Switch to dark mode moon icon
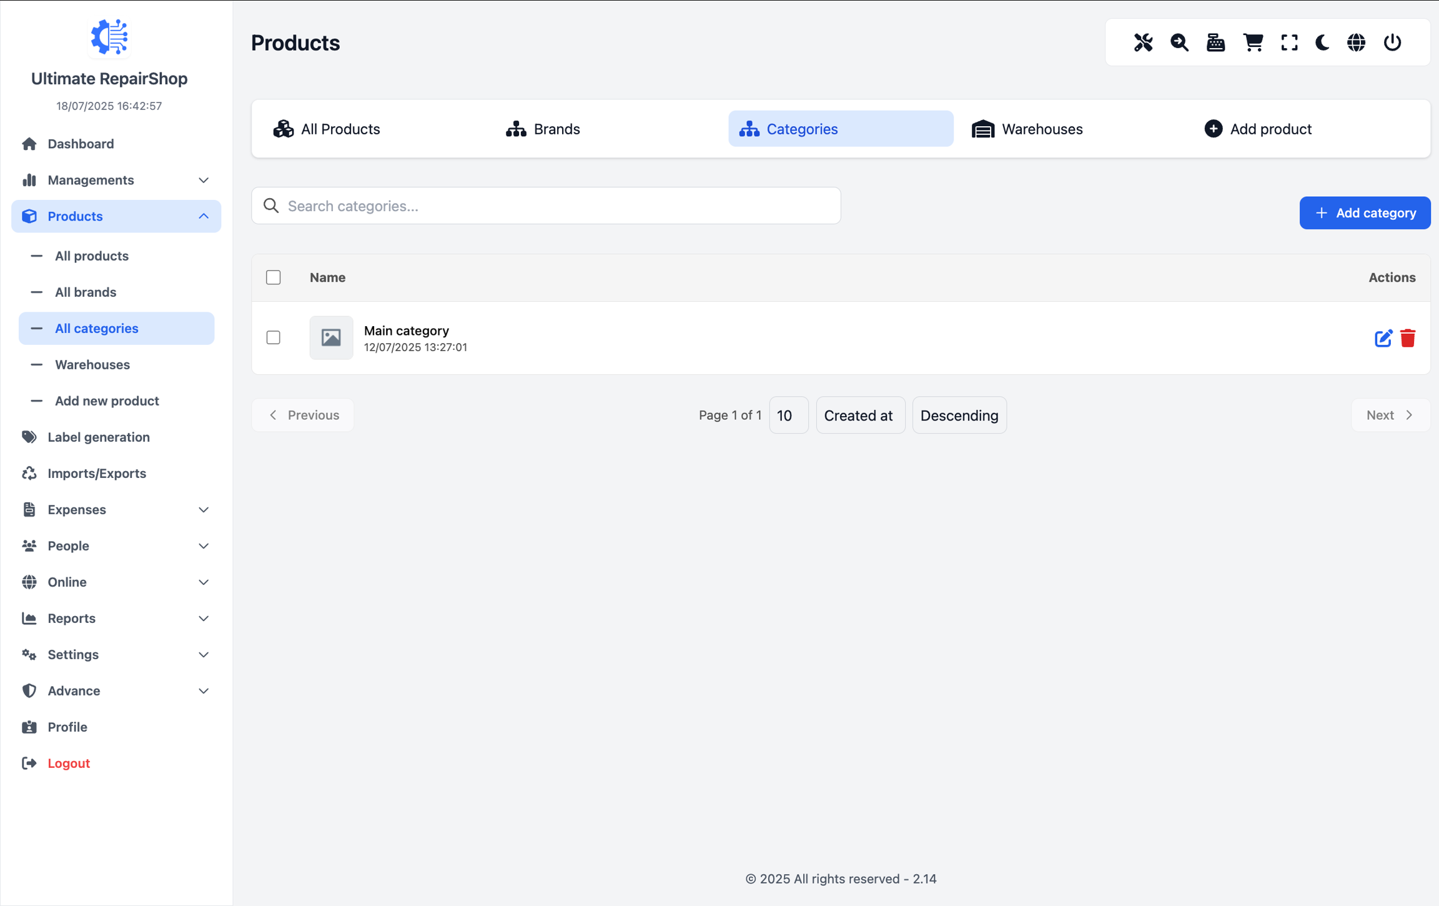1439x906 pixels. click(1322, 42)
